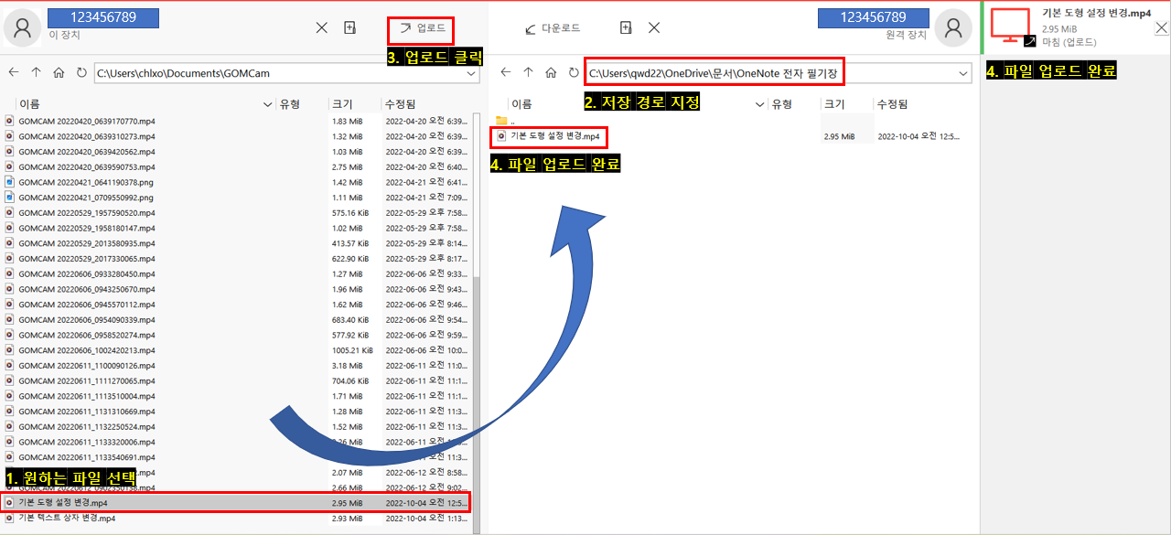1171x535 pixels.
Task: Click the remote device user avatar icon
Action: tap(952, 28)
